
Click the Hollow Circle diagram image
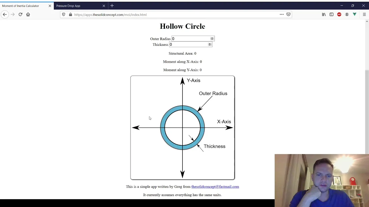pyautogui.click(x=182, y=128)
